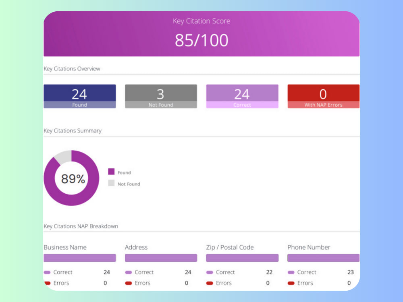This screenshot has width=403, height=302.
Task: Click the Business Name Correct count 24
Action: tap(107, 272)
